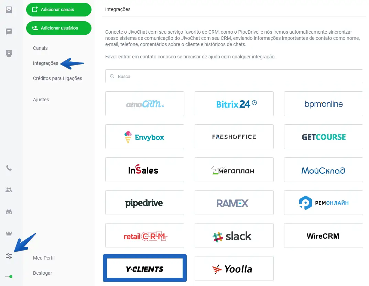Image resolution: width=369 pixels, height=286 pixels.
Task: Click the Adicionar usuários button
Action: click(x=59, y=28)
